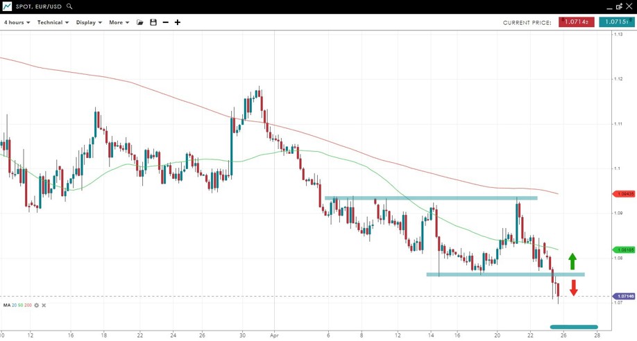Save chart using floppy disk icon

(x=153, y=22)
